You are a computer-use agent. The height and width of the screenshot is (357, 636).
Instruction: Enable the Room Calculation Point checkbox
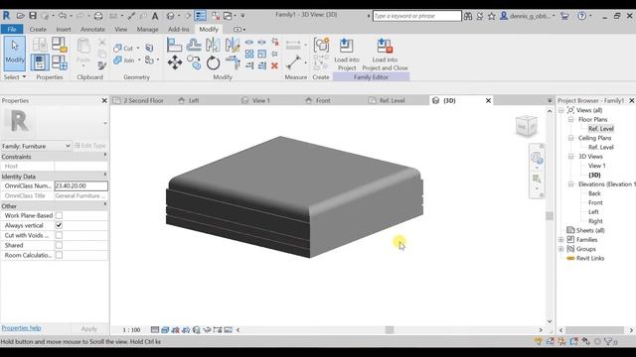click(x=59, y=255)
